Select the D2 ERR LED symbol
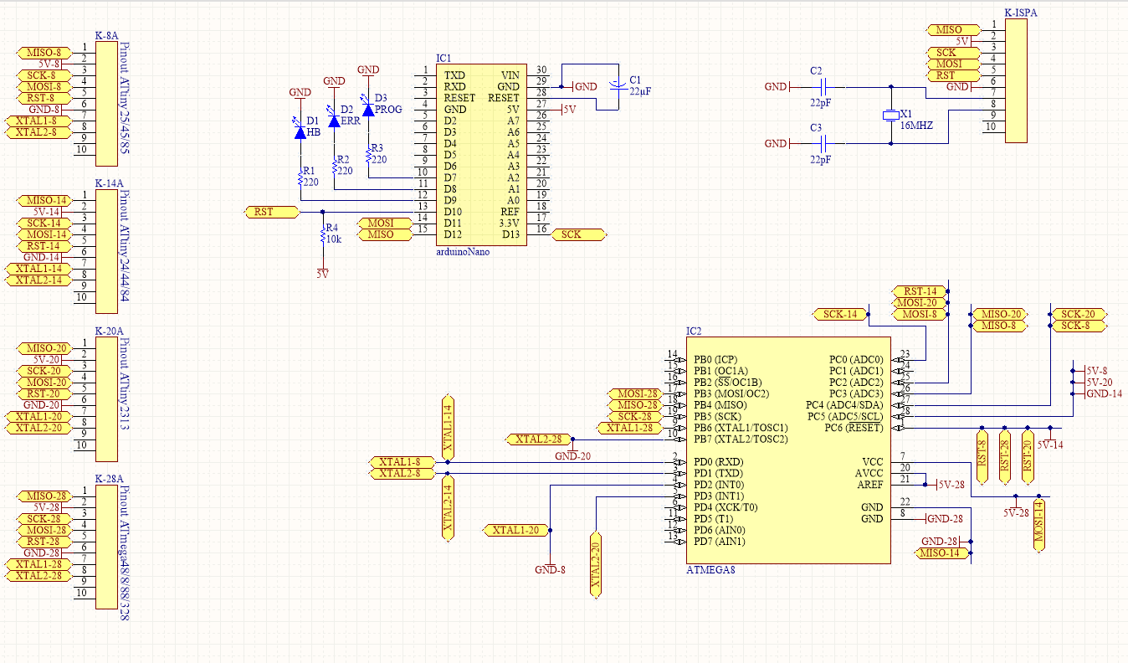This screenshot has width=1128, height=663. (334, 121)
